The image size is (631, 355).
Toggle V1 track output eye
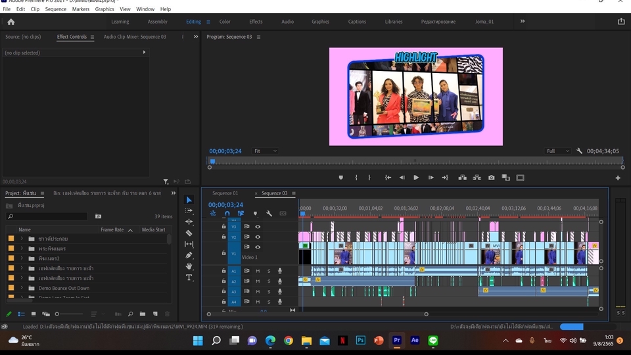[258, 247]
